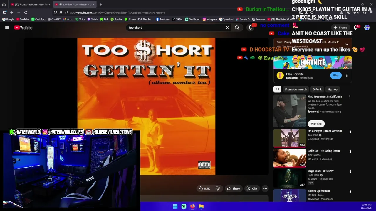
Task: Open the Speedtest bookmark
Action: click(226, 19)
